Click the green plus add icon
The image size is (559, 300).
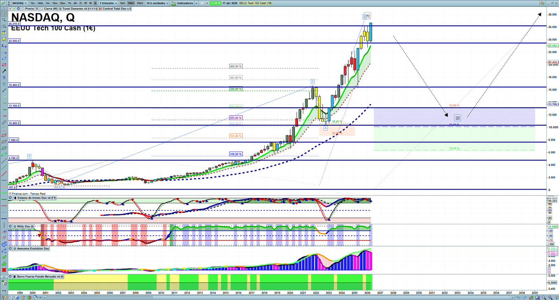[x=14, y=9]
